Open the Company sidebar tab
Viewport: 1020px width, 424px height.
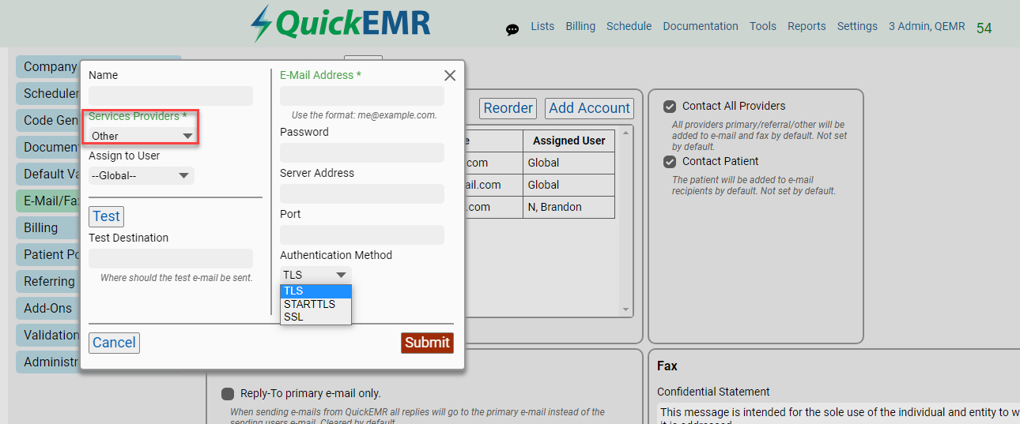(49, 67)
